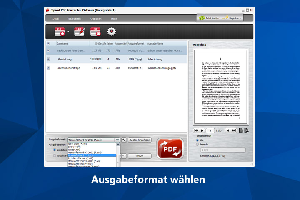Choose Microsoft Word (*.docx) from list
The width and height of the screenshot is (300, 200).
[x=92, y=155]
